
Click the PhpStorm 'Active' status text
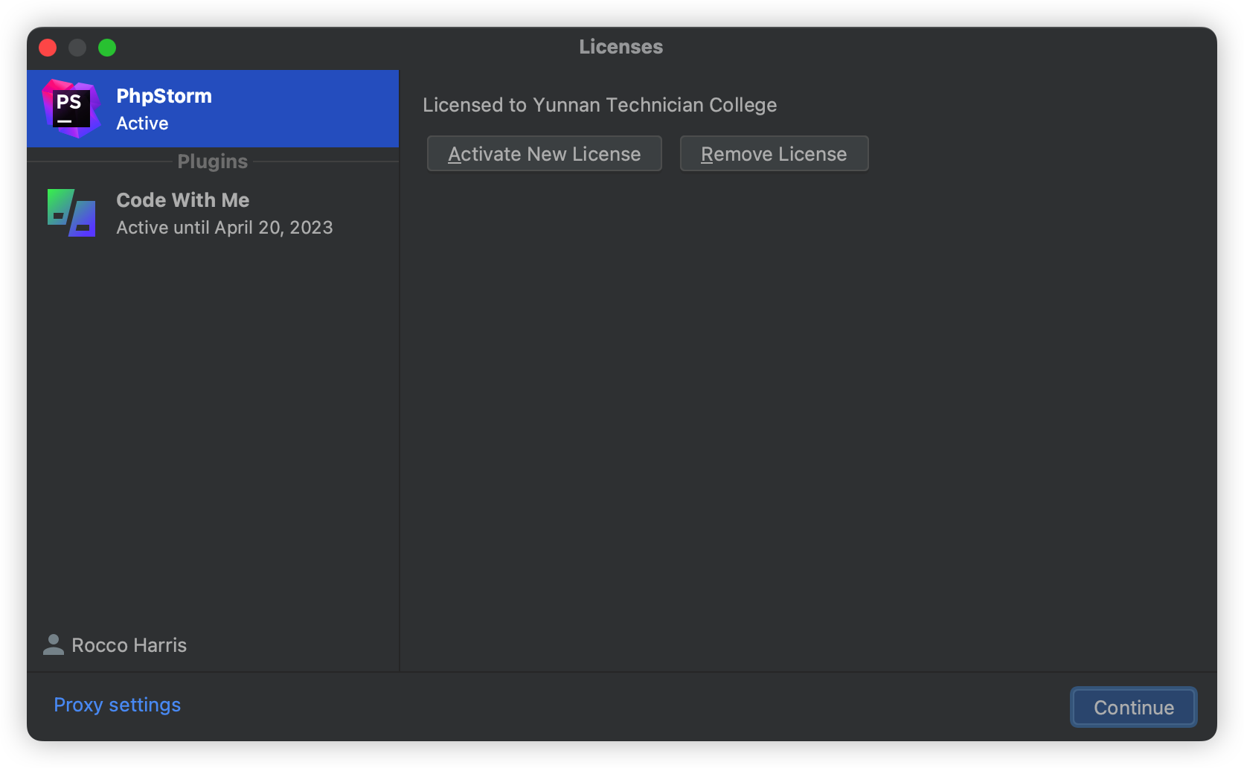142,124
